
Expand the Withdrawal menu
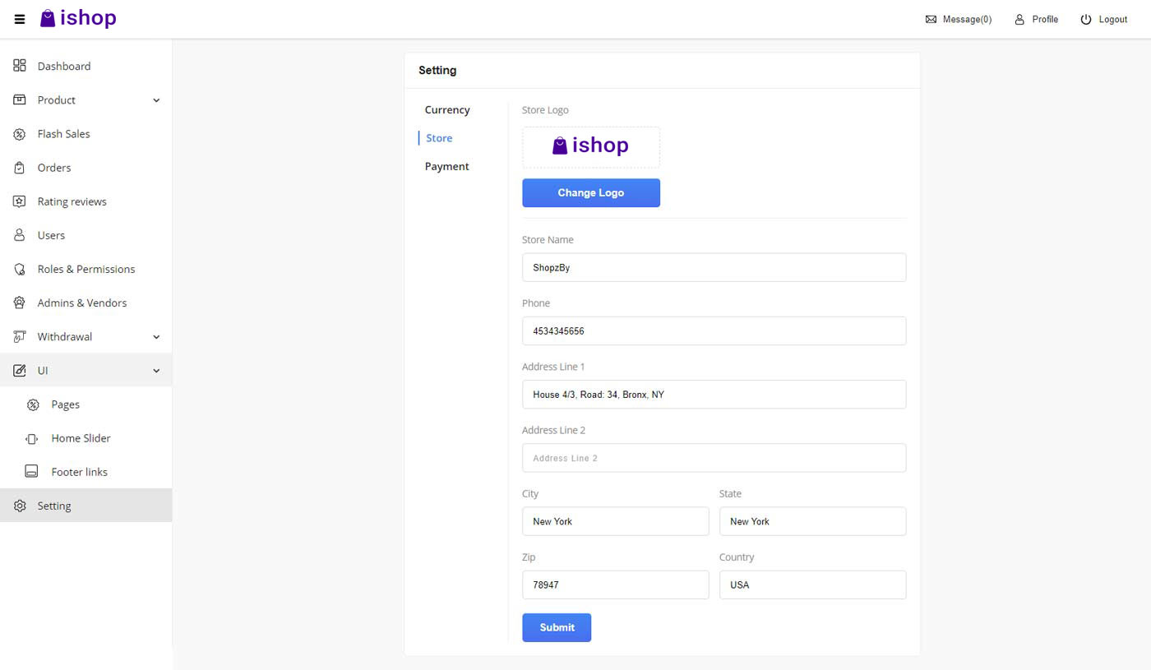pos(156,336)
